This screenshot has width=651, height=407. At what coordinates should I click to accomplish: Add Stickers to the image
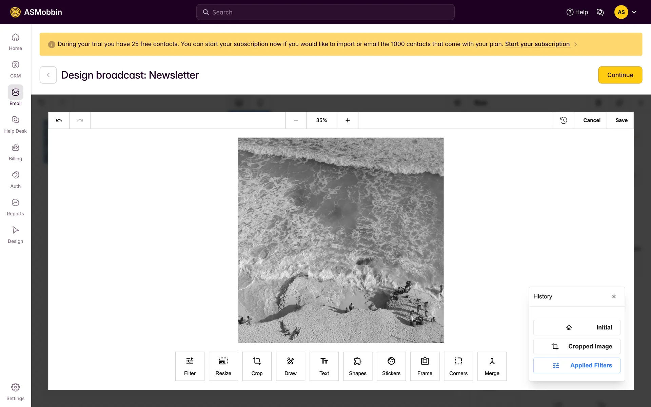tap(391, 366)
